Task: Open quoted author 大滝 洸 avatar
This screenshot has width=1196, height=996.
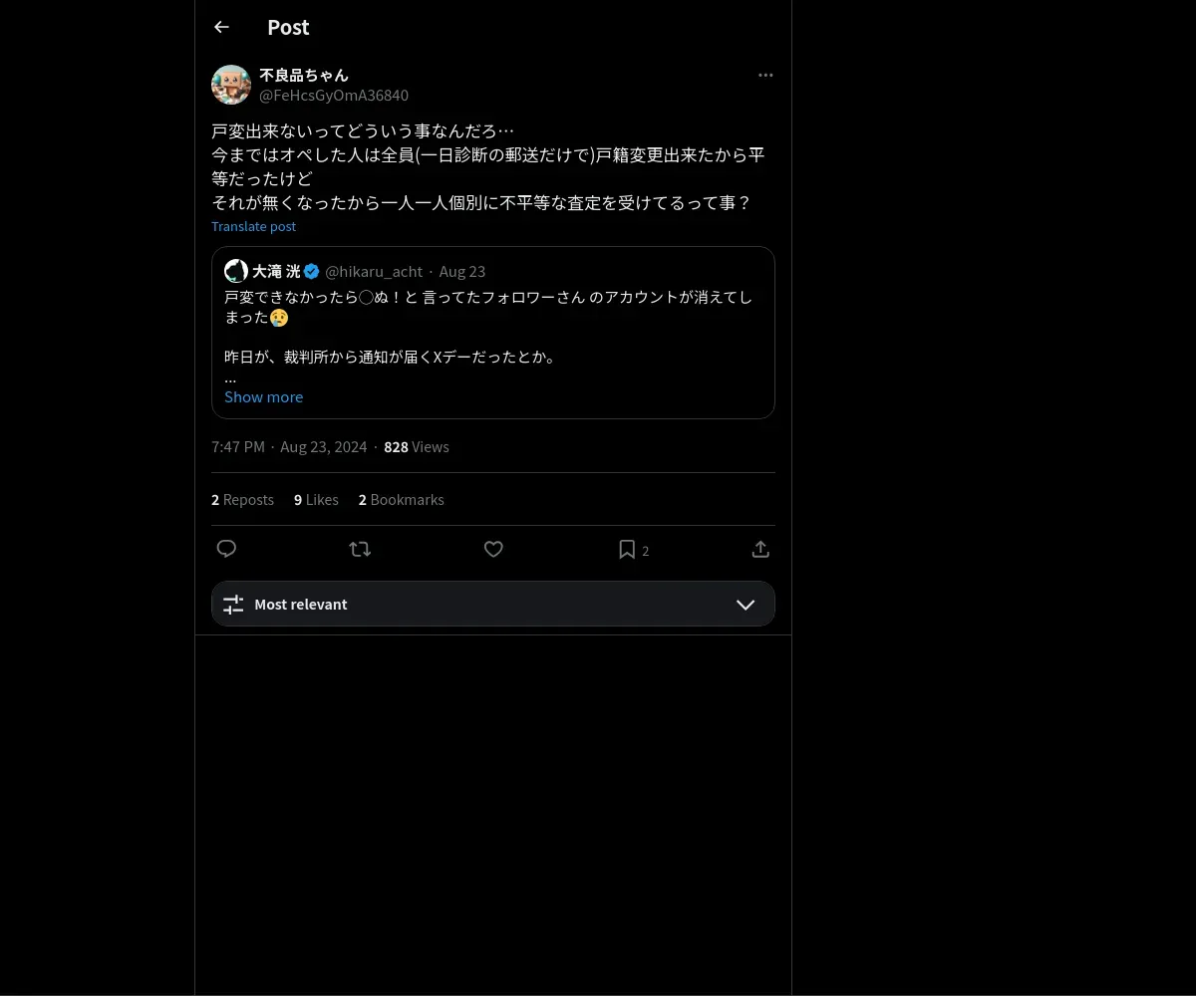Action: point(236,271)
